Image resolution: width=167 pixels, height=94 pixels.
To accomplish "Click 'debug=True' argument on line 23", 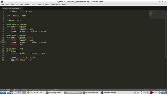I will [25, 60].
